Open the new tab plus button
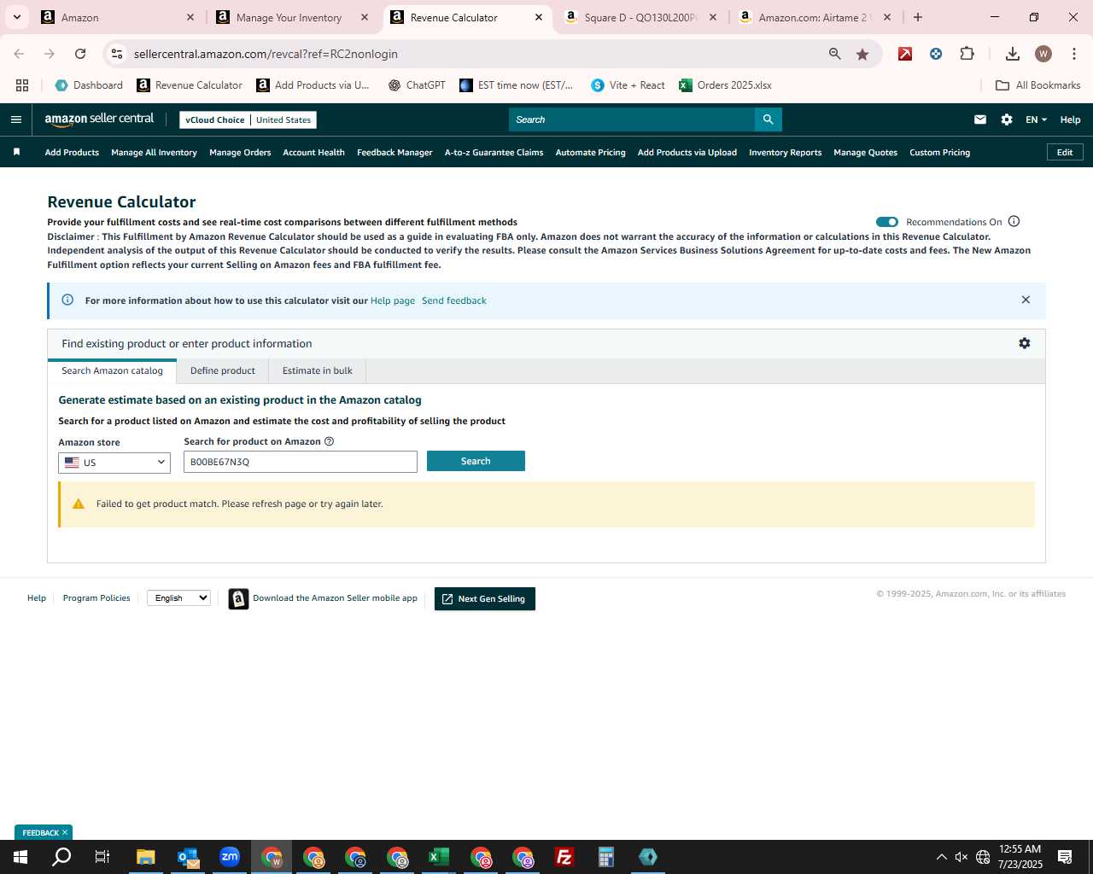Image resolution: width=1093 pixels, height=874 pixels. coord(918,17)
